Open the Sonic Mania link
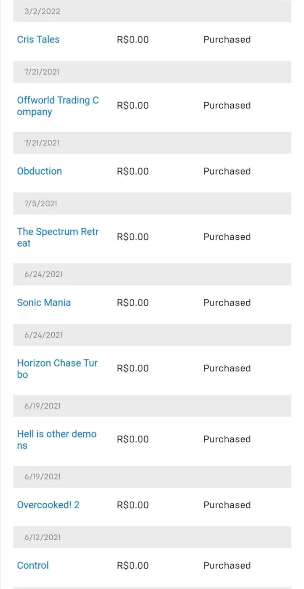The image size is (304, 589). 44,302
